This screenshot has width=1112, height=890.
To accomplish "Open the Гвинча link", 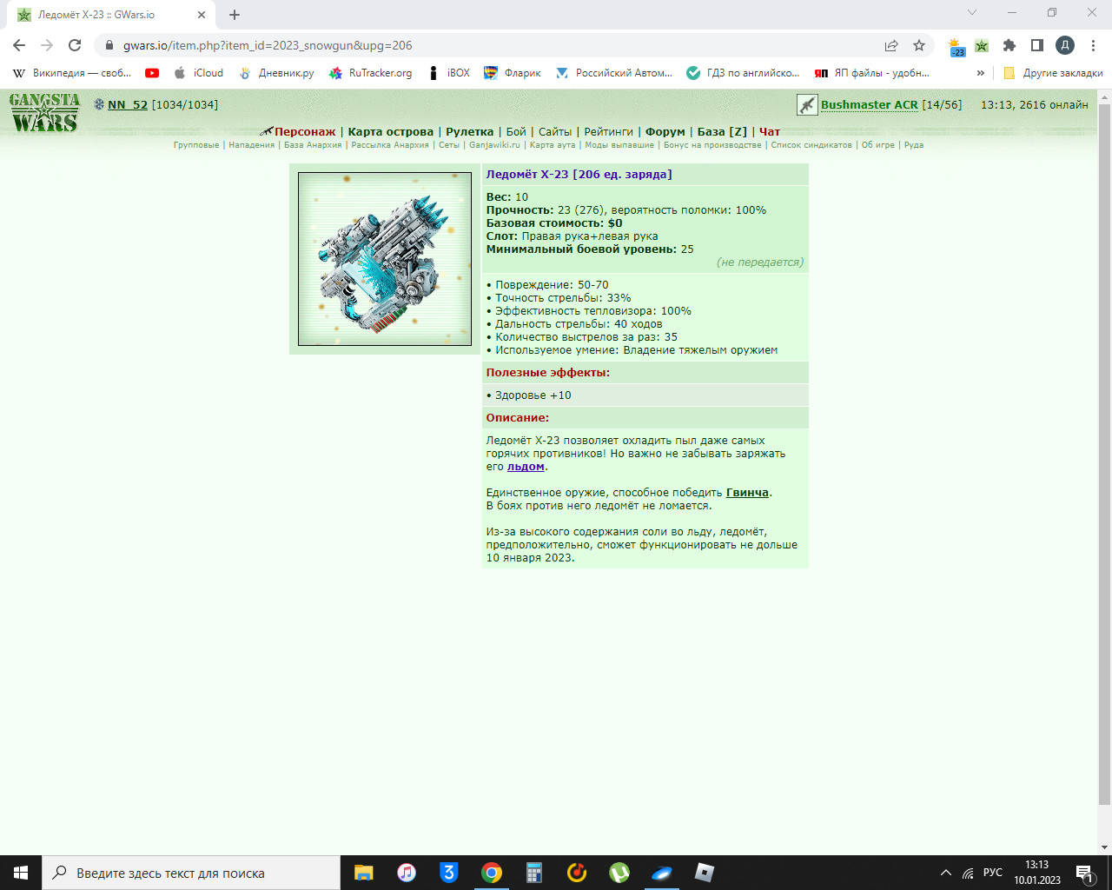I will (x=747, y=493).
